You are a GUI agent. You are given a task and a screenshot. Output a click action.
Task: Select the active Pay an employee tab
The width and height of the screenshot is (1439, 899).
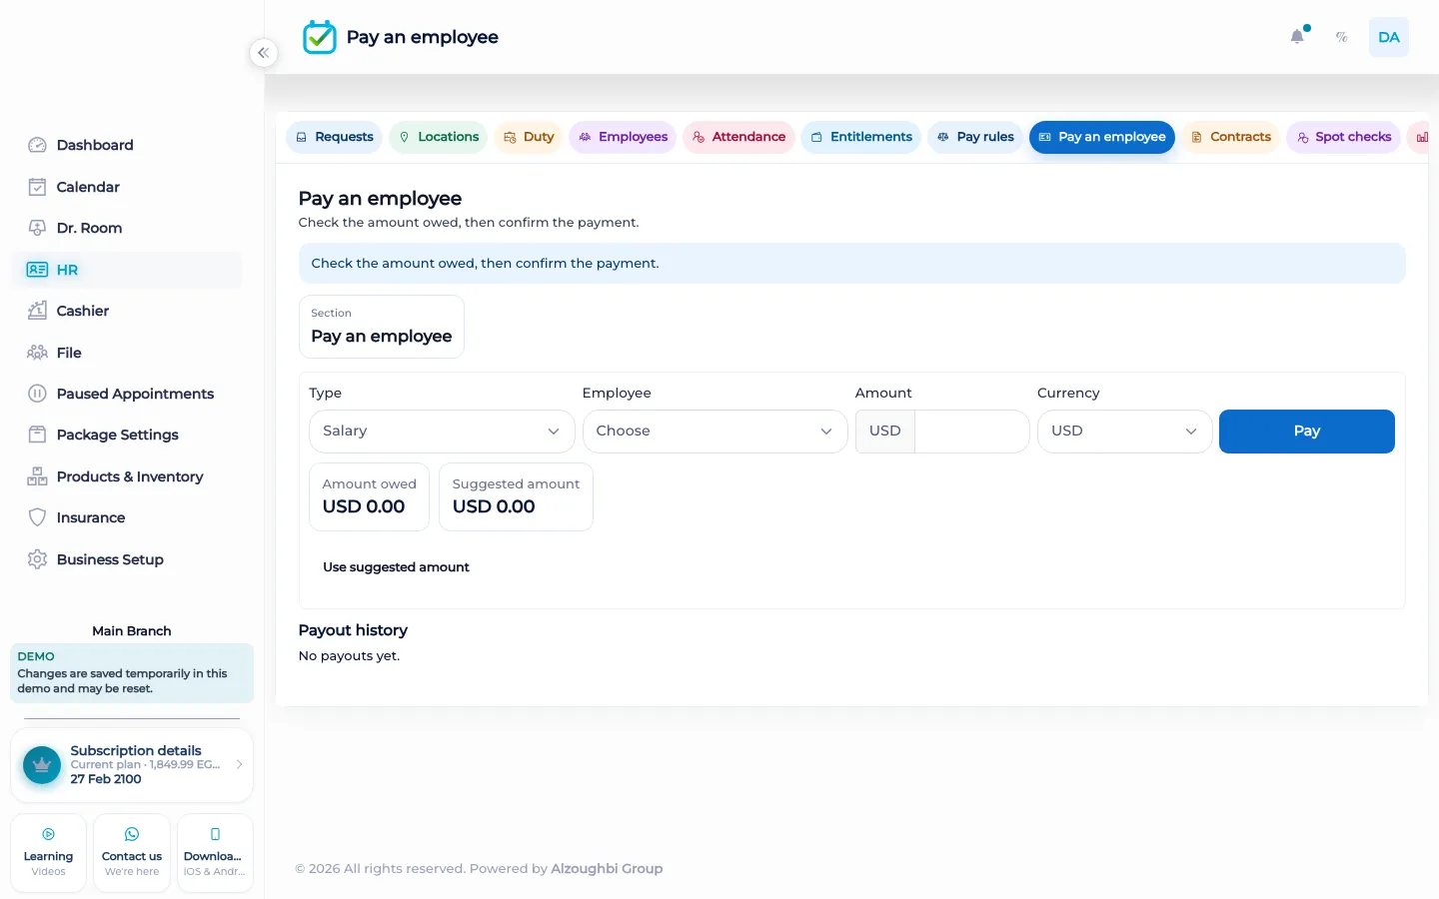click(x=1102, y=137)
